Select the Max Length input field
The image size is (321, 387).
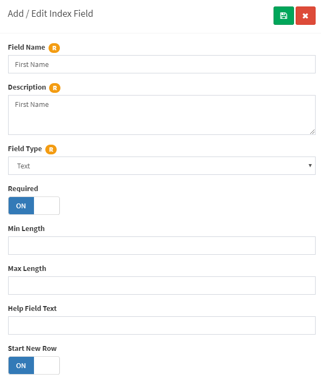162,286
